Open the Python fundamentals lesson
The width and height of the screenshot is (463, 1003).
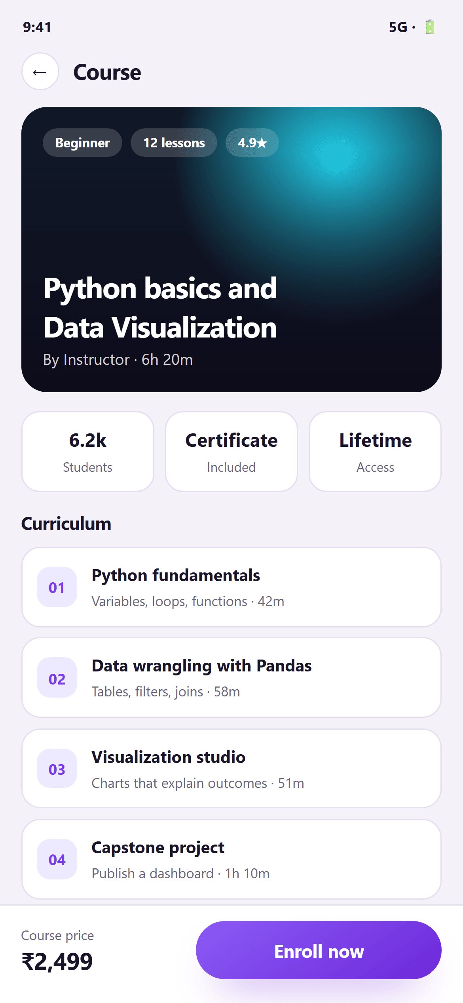231,587
